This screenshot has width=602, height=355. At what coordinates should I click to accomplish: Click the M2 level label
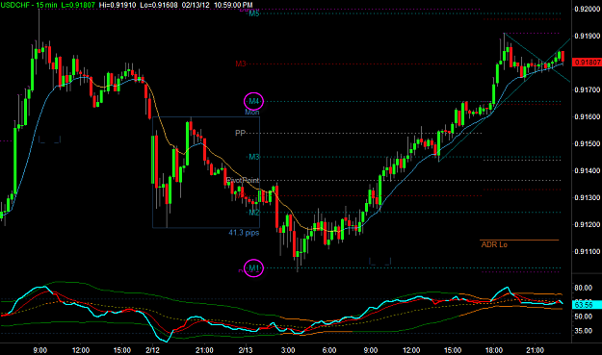[x=254, y=212]
